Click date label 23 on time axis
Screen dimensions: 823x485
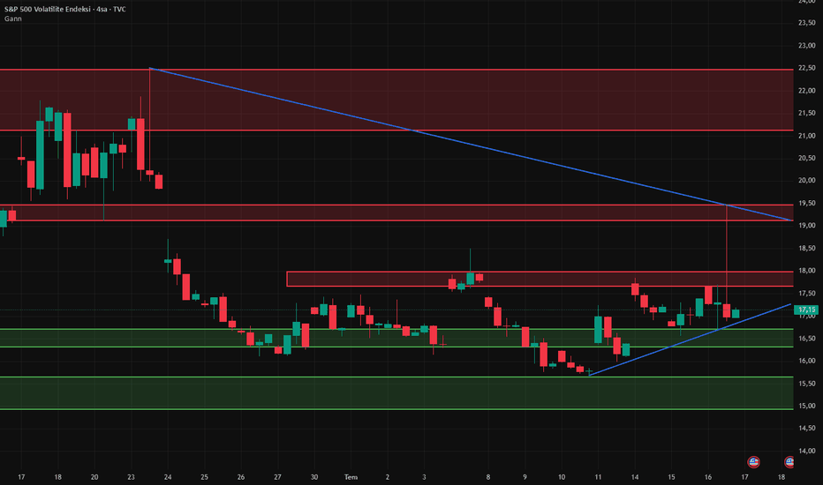pyautogui.click(x=131, y=477)
